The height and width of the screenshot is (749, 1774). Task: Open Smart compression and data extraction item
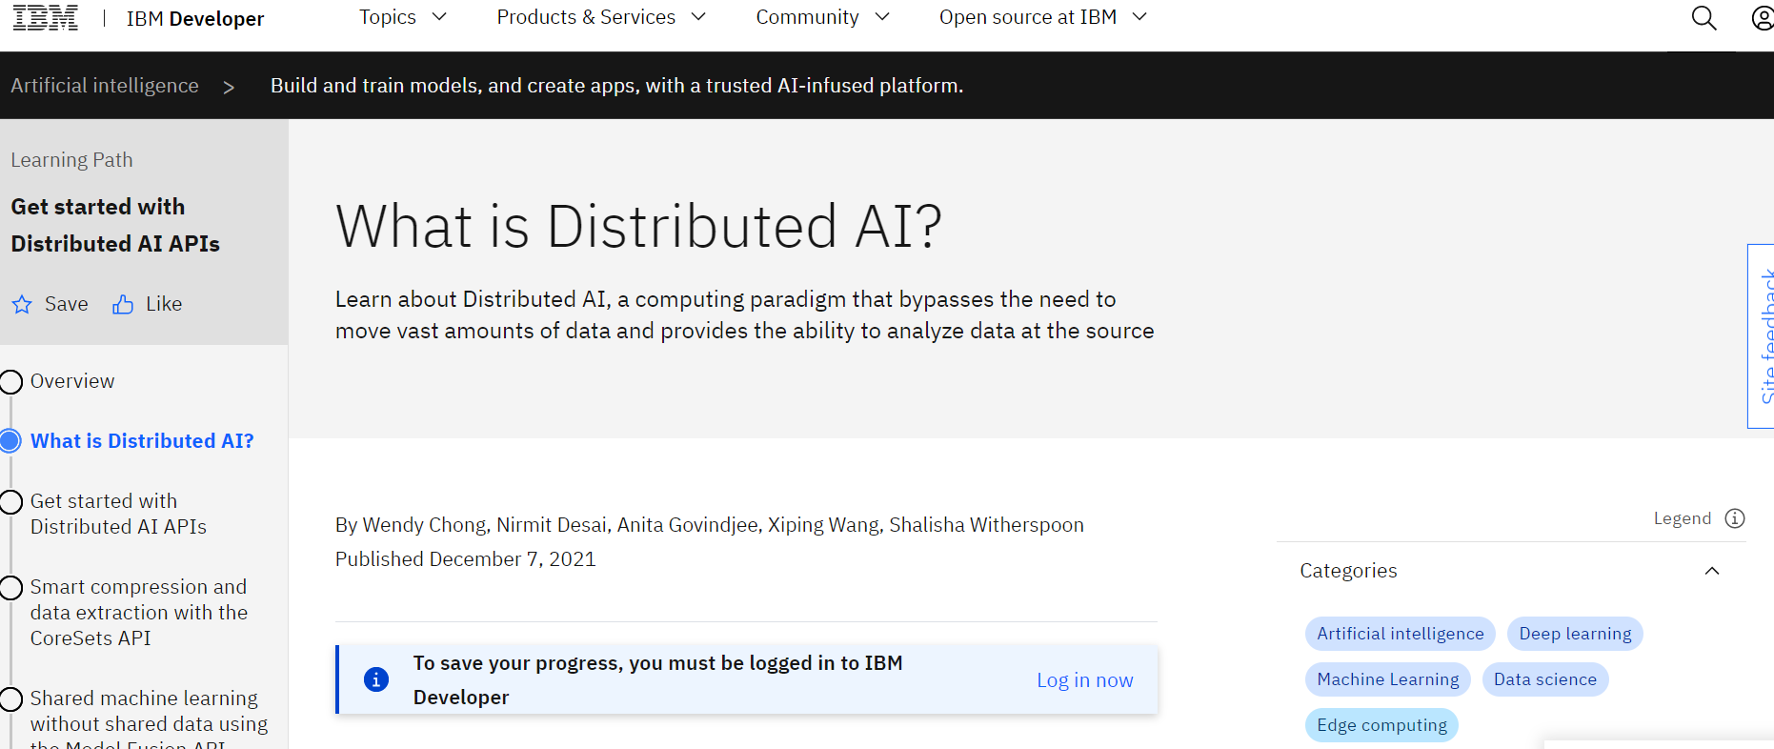click(139, 613)
